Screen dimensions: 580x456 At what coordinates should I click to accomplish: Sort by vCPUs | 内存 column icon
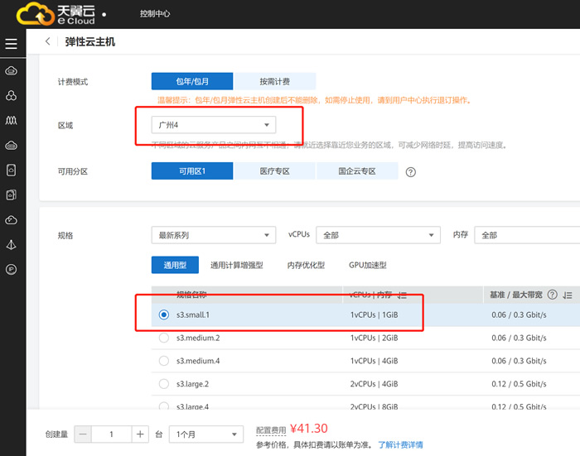tap(403, 295)
